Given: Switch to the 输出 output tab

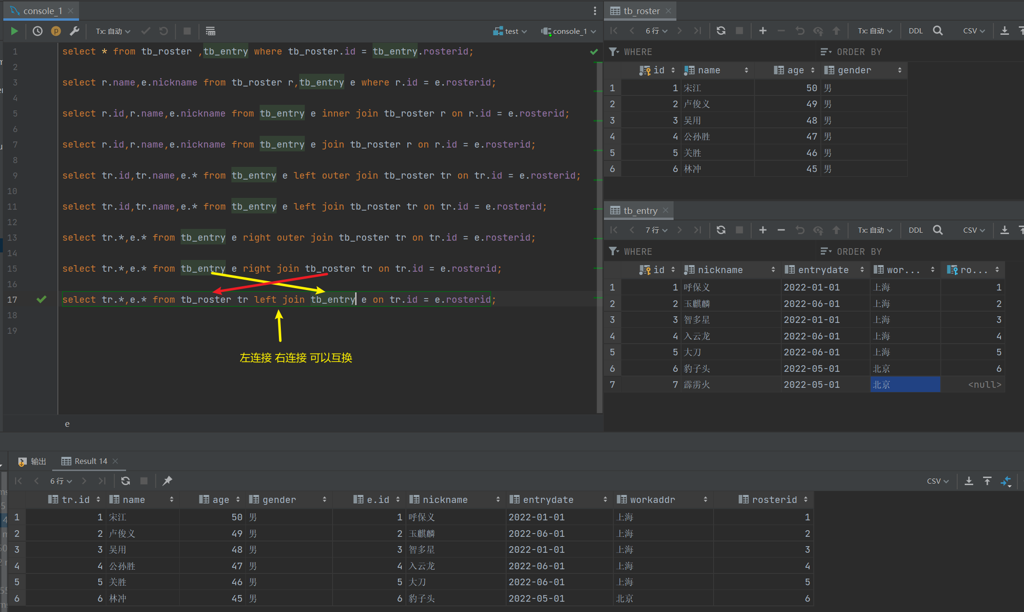Looking at the screenshot, I should click(x=32, y=461).
